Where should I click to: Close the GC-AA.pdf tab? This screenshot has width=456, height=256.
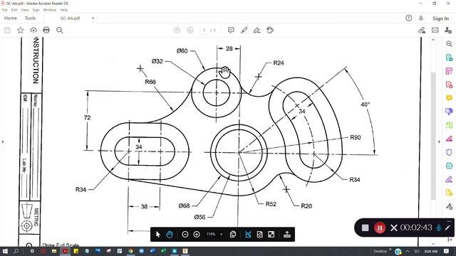[93, 18]
